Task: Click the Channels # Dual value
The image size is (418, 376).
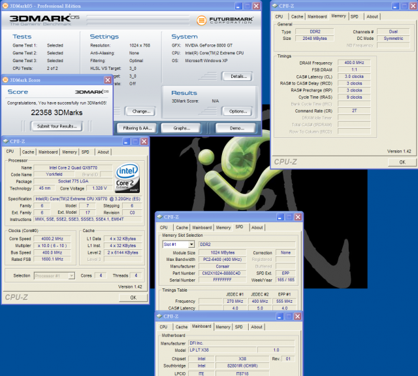Action: click(x=393, y=32)
